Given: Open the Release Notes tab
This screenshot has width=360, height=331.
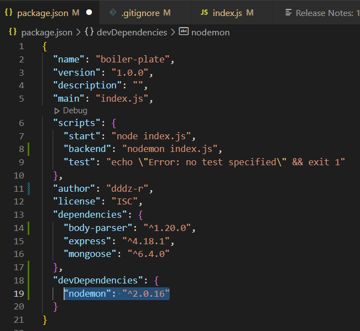Looking at the screenshot, I should pyautogui.click(x=317, y=13).
